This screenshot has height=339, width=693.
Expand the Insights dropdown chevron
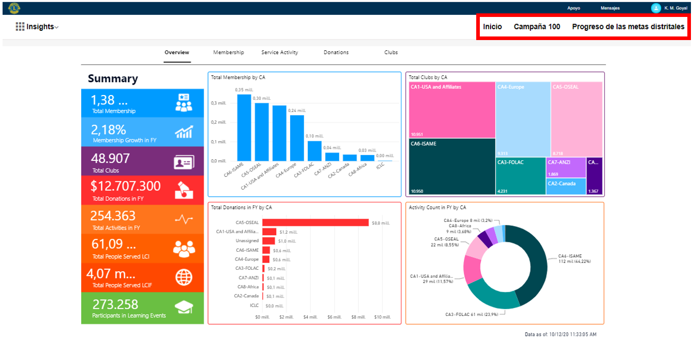pyautogui.click(x=57, y=27)
